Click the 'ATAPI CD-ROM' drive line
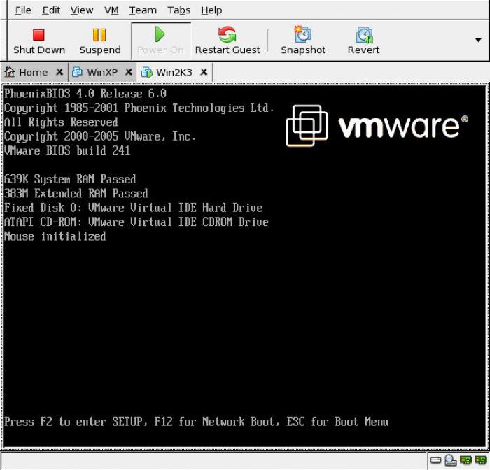Image resolution: width=490 pixels, height=470 pixels. (136, 222)
